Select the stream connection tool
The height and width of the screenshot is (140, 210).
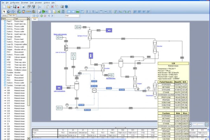pyautogui.click(x=9, y=12)
